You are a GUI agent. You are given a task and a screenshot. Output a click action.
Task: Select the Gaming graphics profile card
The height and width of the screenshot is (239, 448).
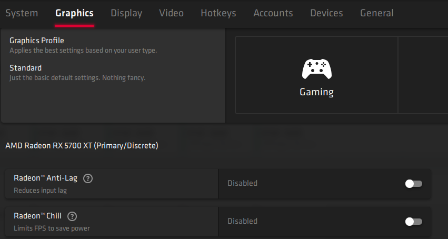point(316,75)
